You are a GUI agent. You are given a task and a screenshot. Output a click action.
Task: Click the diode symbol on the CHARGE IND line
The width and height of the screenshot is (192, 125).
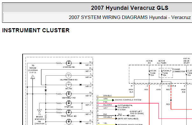click(x=81, y=63)
